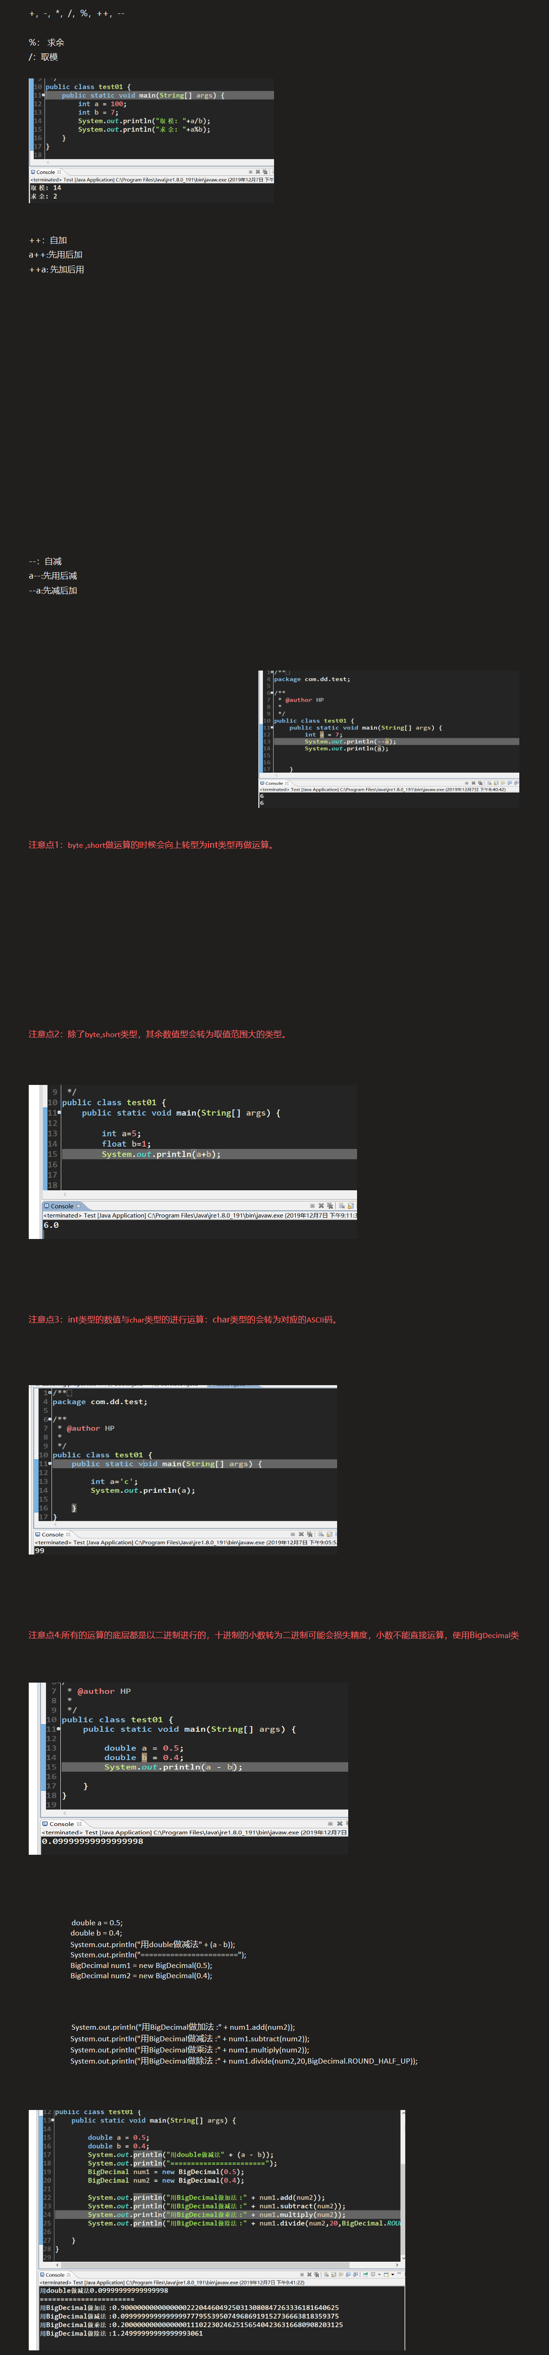Click the 'a++:先用后加' line
Viewport: 549px width, 2355px height.
[x=56, y=255]
